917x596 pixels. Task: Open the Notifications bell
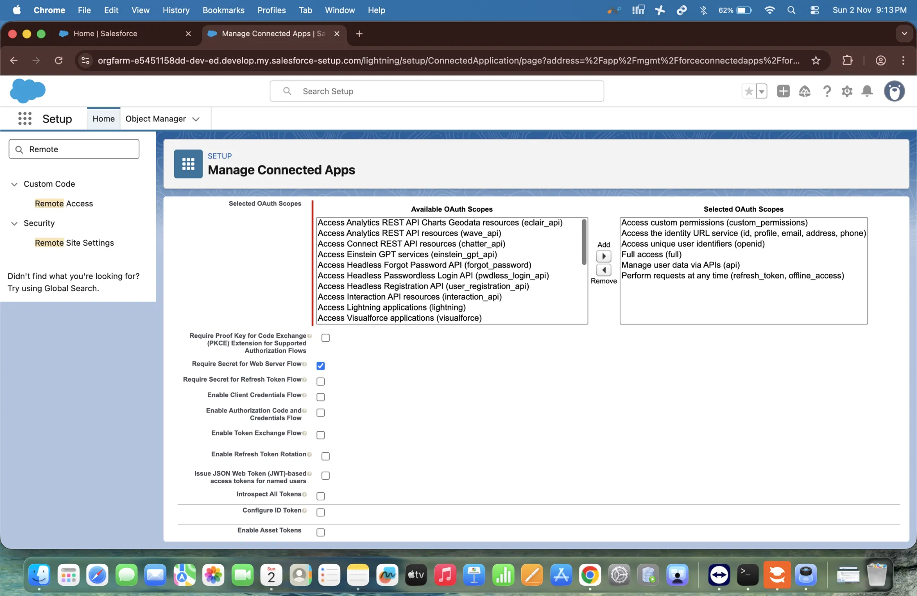point(867,91)
